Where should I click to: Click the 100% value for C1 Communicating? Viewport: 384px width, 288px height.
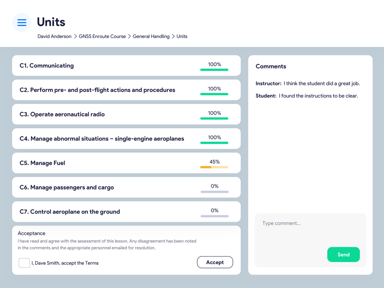[215, 64]
